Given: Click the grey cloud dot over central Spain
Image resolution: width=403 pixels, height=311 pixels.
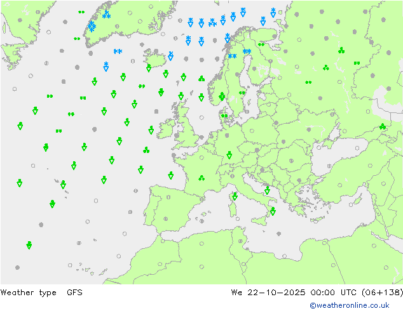Looking at the screenshot, I should (166, 219).
